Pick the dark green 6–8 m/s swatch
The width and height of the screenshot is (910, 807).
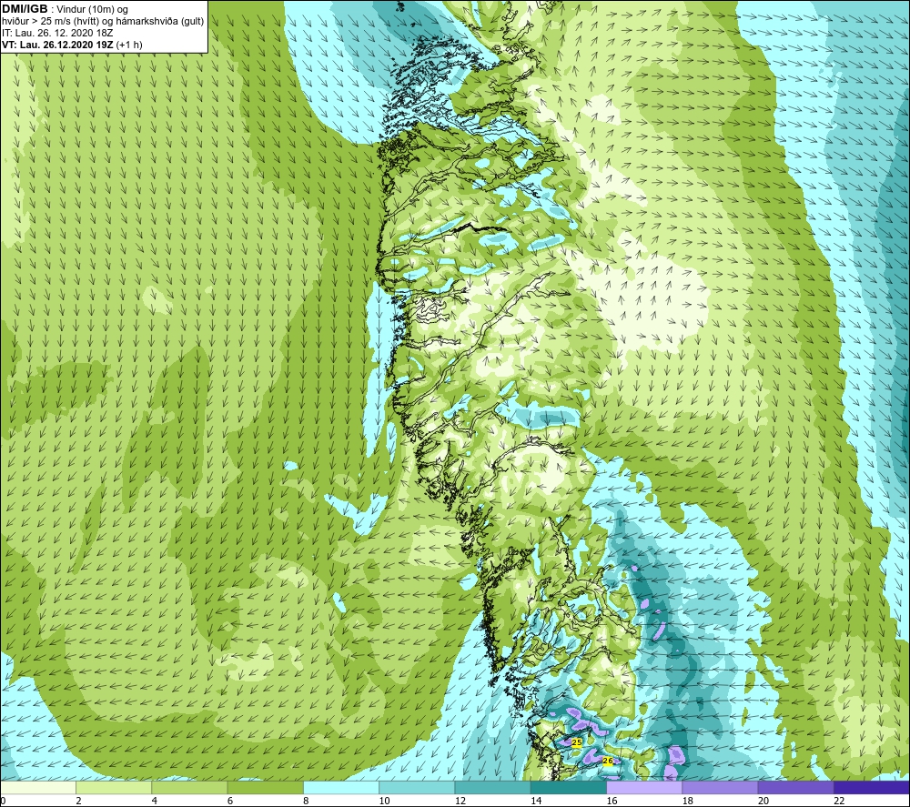(x=265, y=788)
